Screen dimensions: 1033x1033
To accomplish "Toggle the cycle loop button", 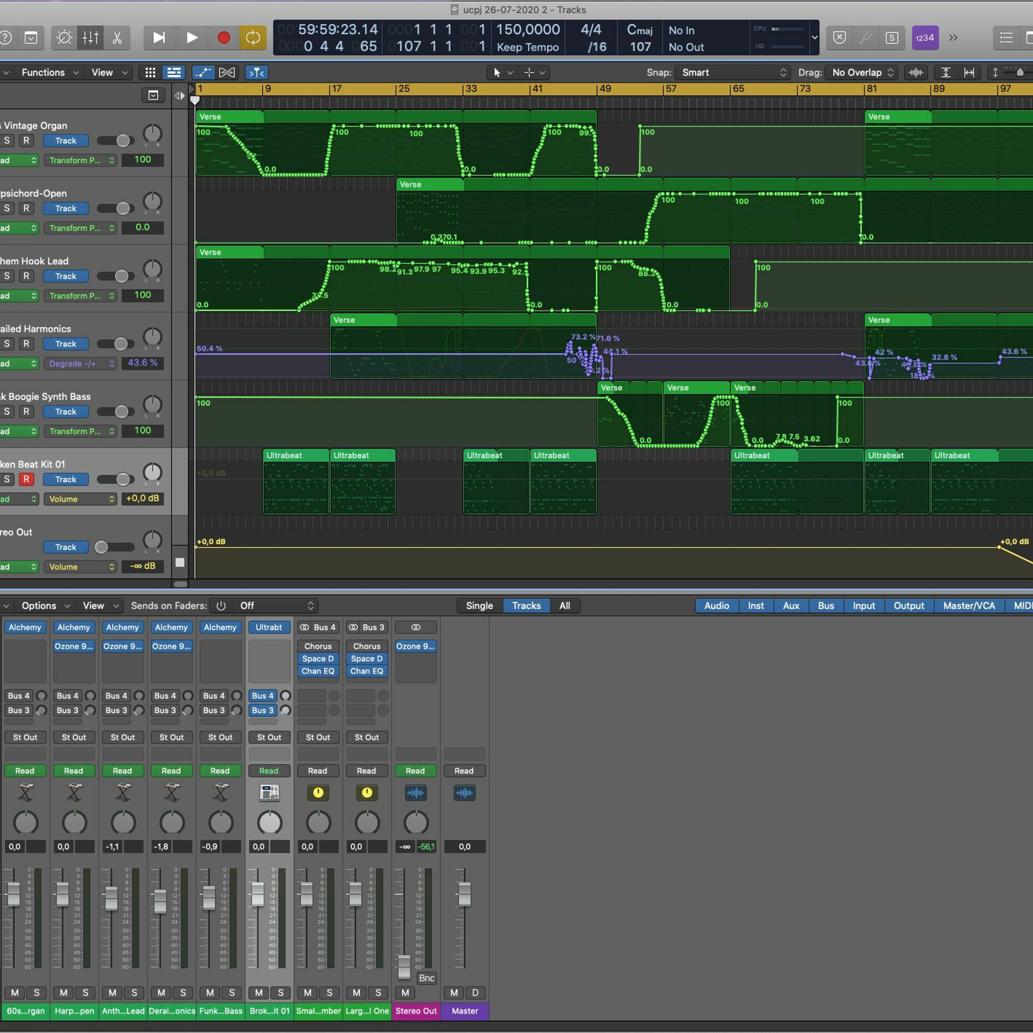I will point(253,38).
